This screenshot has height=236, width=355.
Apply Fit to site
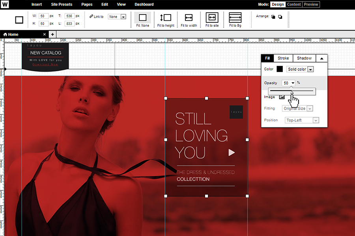212,18
